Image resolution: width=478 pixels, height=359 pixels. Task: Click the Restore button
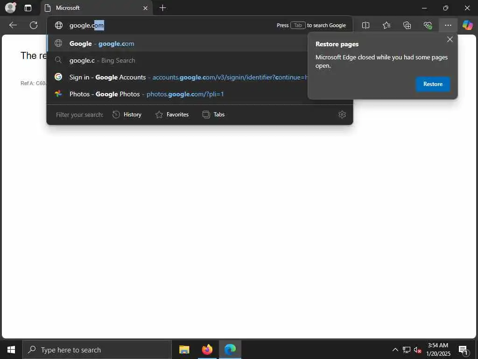pos(433,84)
